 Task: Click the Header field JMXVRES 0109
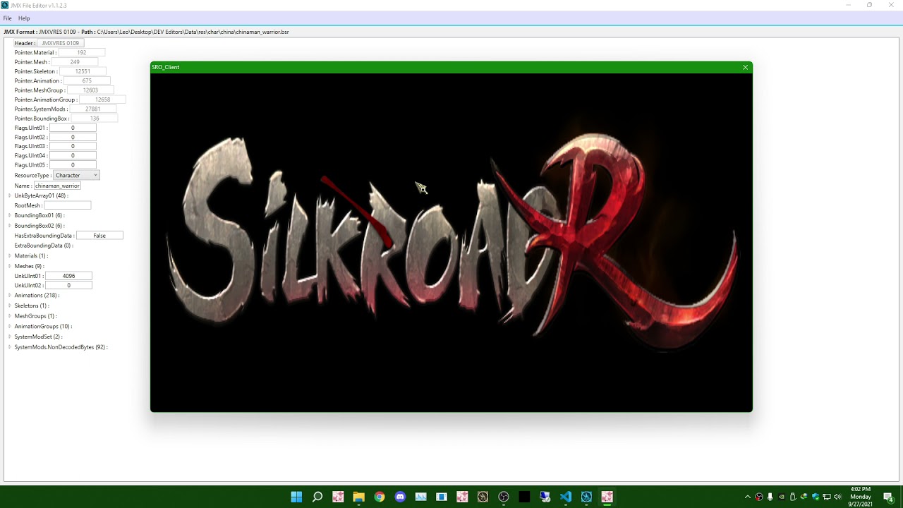click(x=60, y=43)
